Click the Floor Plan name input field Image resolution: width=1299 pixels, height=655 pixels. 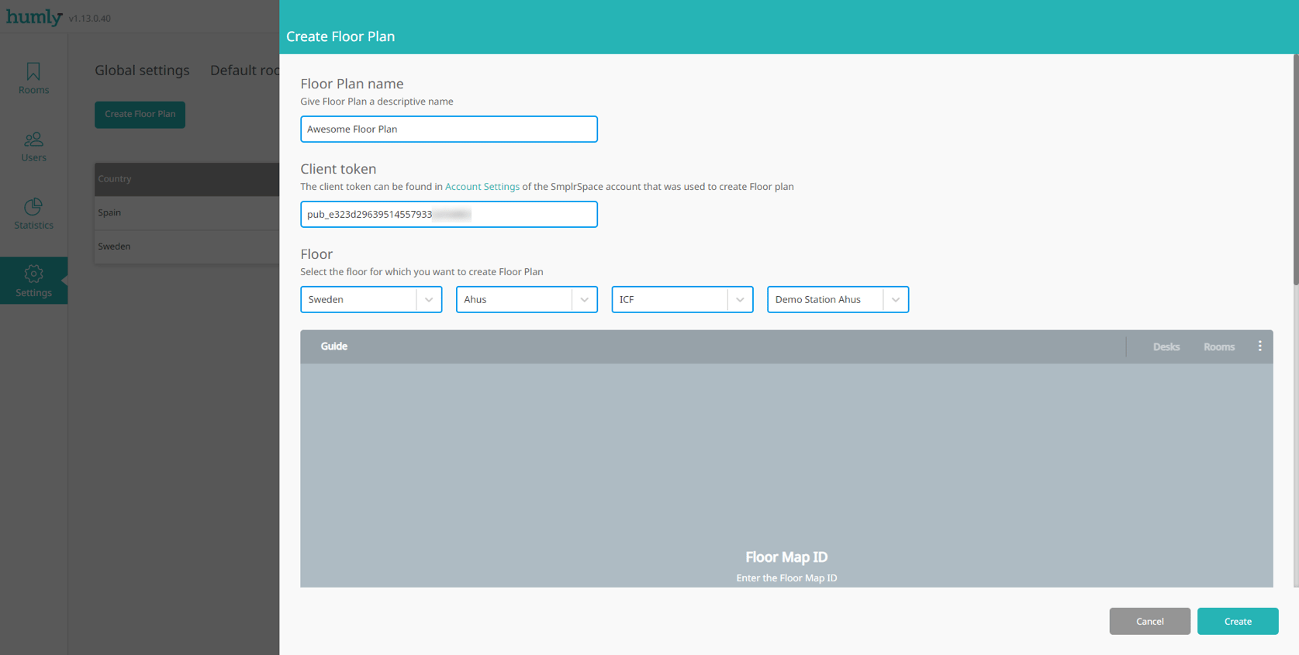(x=449, y=129)
